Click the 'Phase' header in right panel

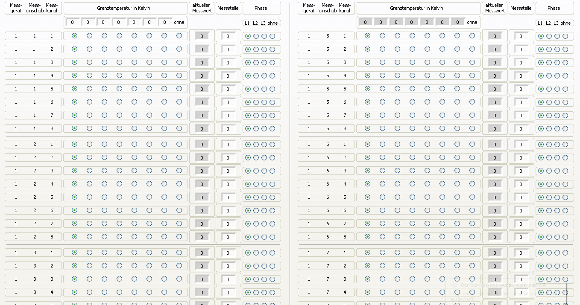click(554, 8)
